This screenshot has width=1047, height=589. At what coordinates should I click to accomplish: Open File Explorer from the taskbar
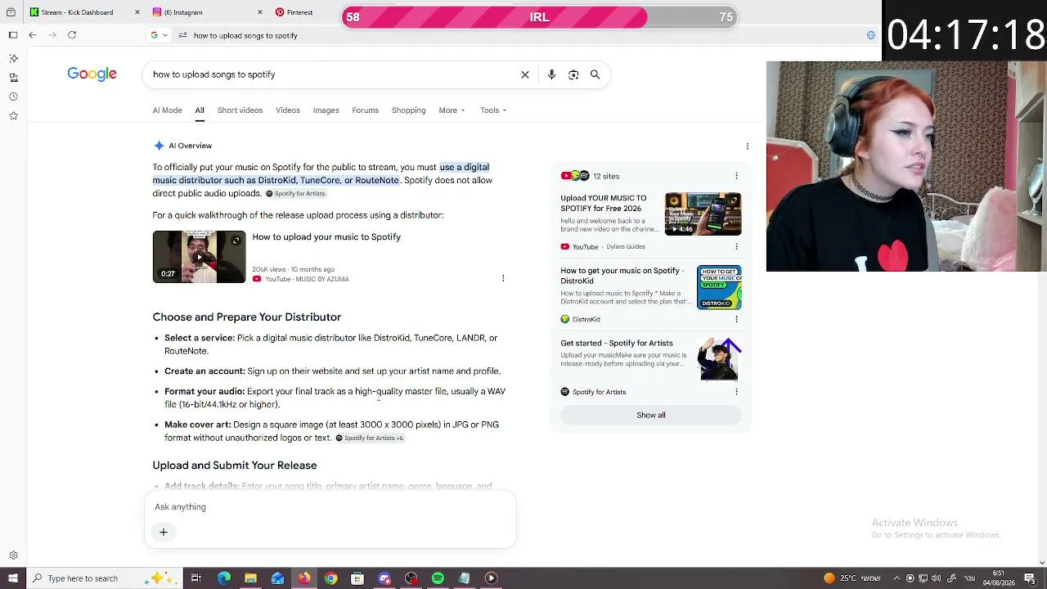pyautogui.click(x=250, y=578)
